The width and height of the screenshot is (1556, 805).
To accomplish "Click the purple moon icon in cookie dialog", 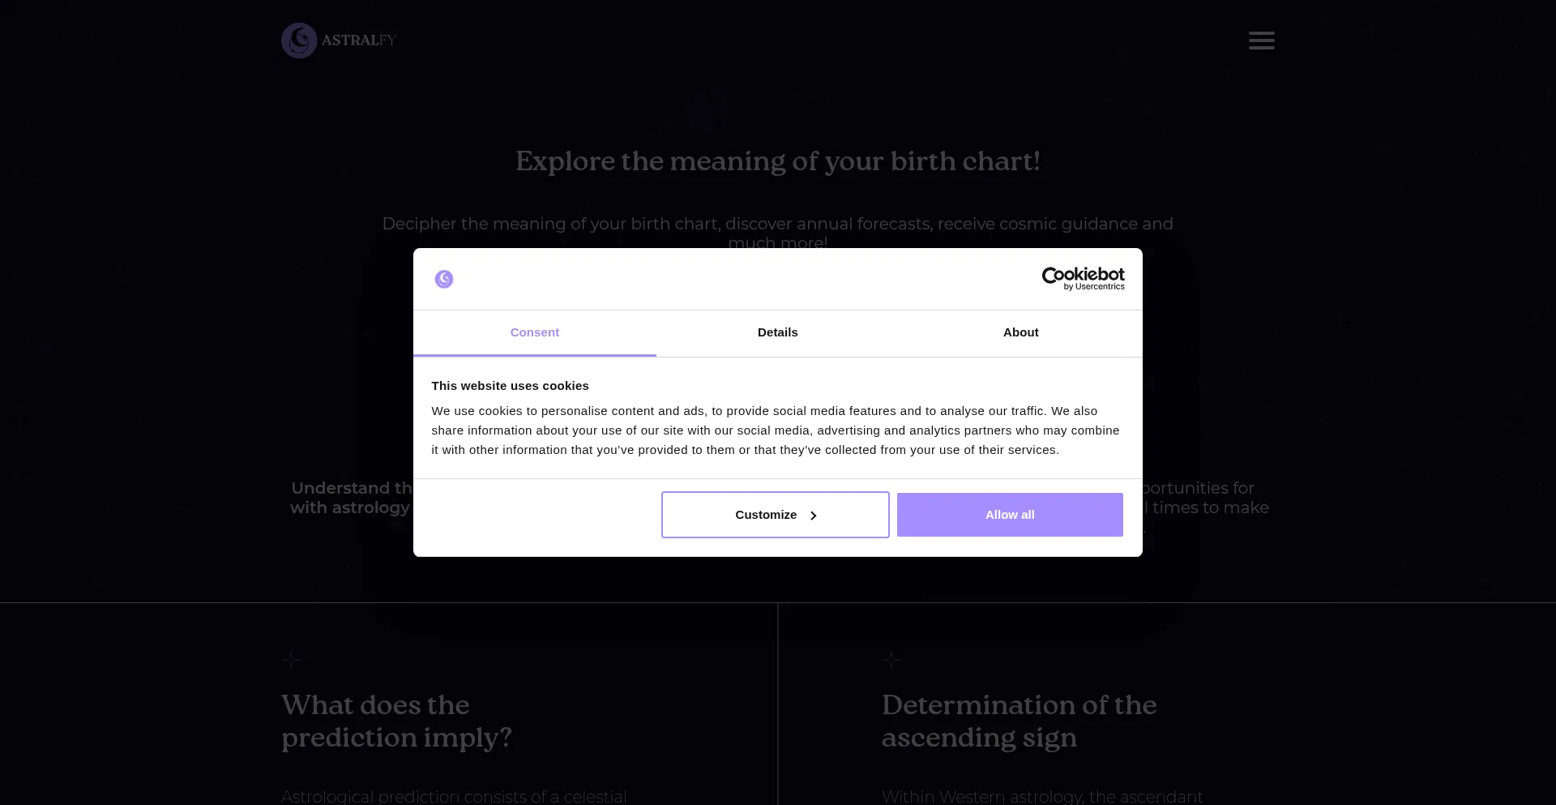I will [444, 279].
